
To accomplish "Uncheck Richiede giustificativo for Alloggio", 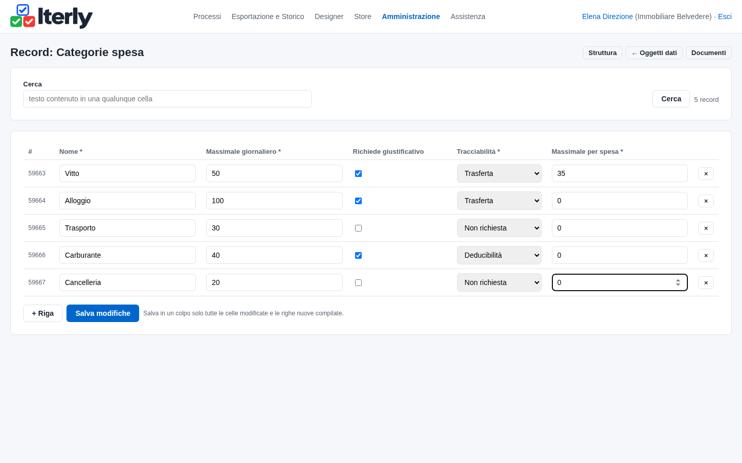I will pos(358,201).
